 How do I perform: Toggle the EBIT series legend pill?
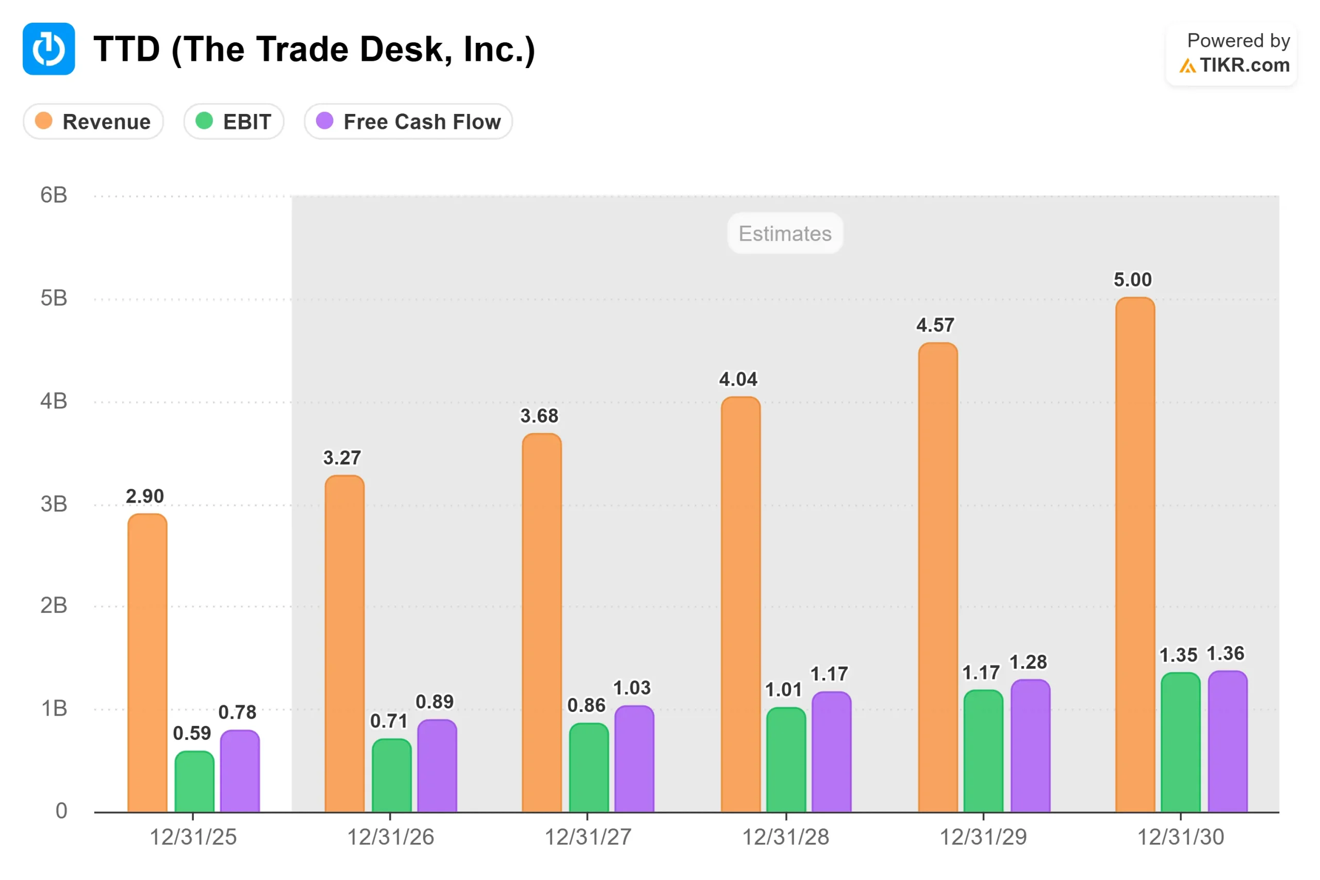click(x=234, y=121)
